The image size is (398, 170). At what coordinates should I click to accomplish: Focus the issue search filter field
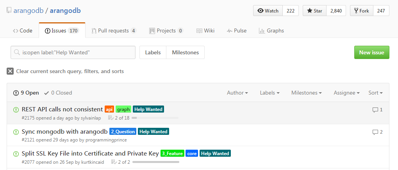[x=73, y=52]
